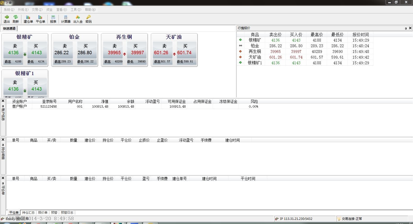Click the 密码 password key icon
The width and height of the screenshot is (413, 224).
[89, 19]
